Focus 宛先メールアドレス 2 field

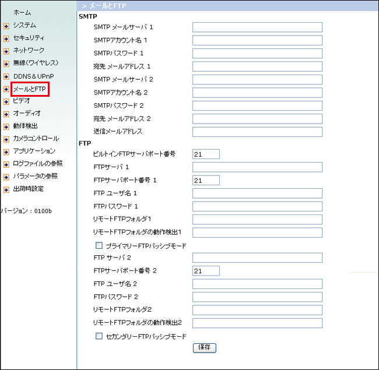pos(257,119)
